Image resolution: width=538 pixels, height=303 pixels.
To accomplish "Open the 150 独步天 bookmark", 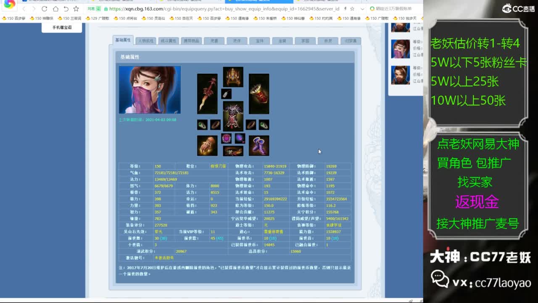I will click(405, 18).
